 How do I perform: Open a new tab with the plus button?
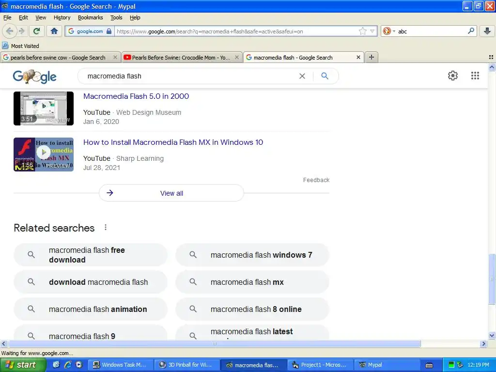click(372, 57)
